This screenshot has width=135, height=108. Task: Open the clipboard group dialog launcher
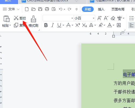tap(39, 30)
